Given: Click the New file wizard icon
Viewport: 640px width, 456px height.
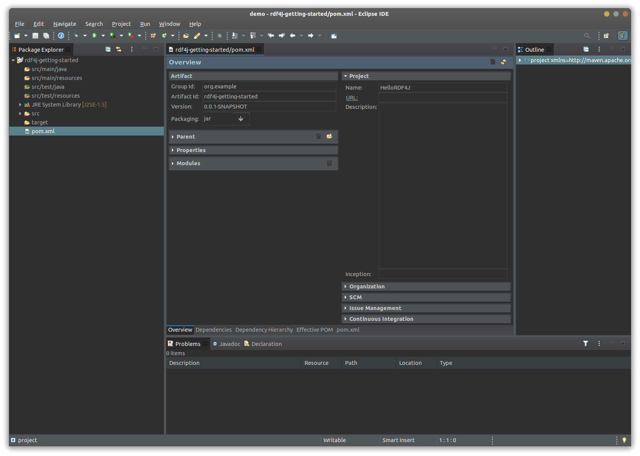Looking at the screenshot, I should (x=17, y=36).
